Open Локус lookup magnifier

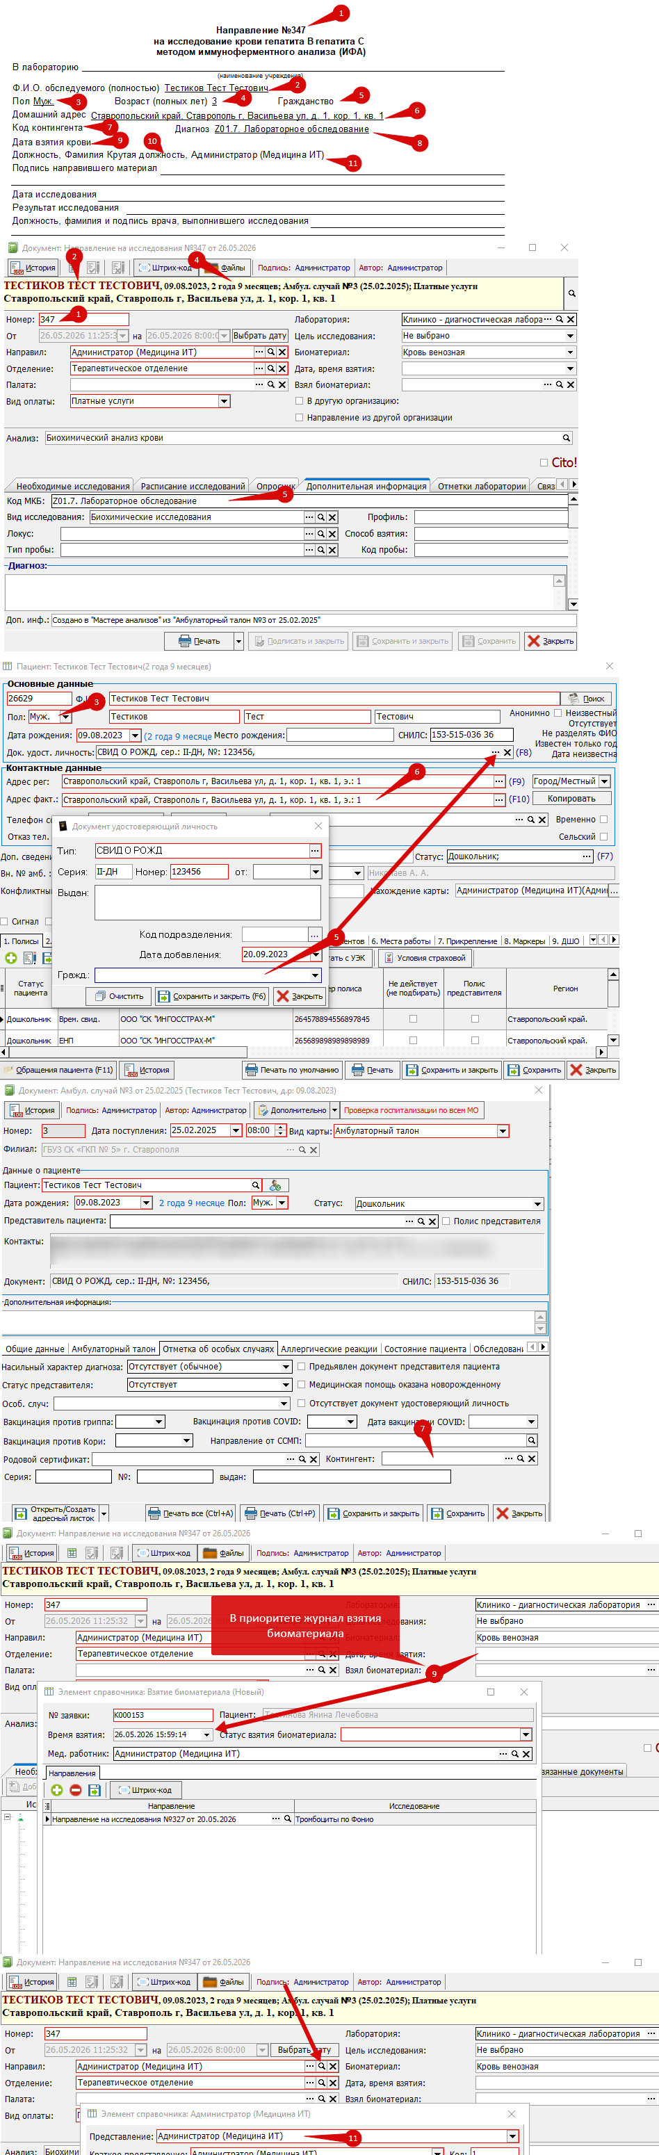tap(320, 534)
